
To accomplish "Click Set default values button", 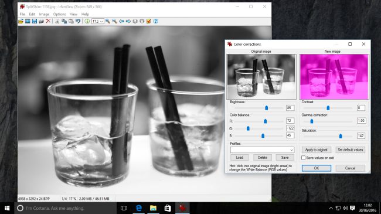I will coord(350,150).
